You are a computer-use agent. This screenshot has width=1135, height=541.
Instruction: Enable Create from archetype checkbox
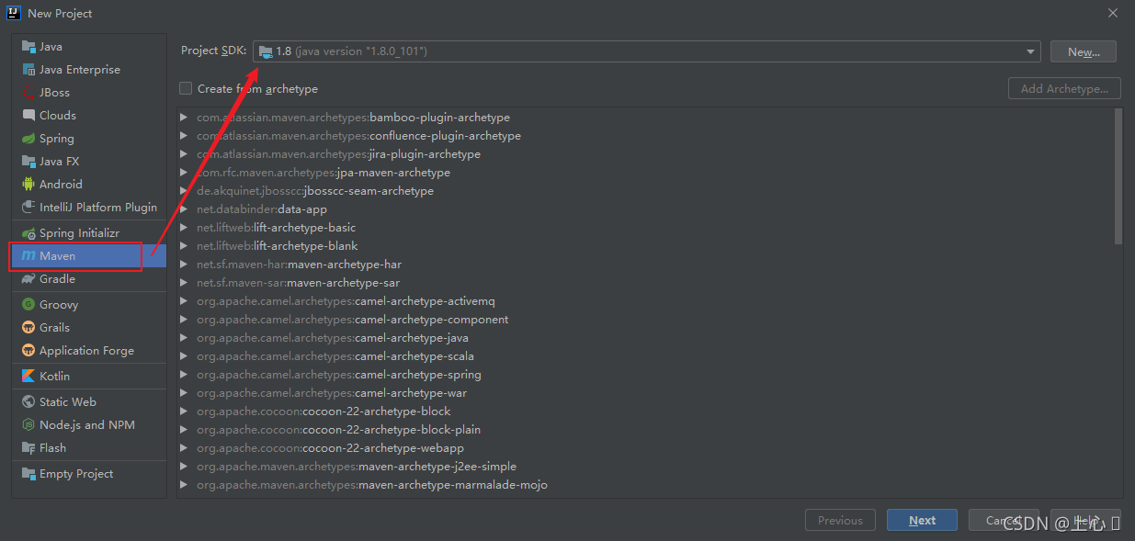click(x=186, y=88)
